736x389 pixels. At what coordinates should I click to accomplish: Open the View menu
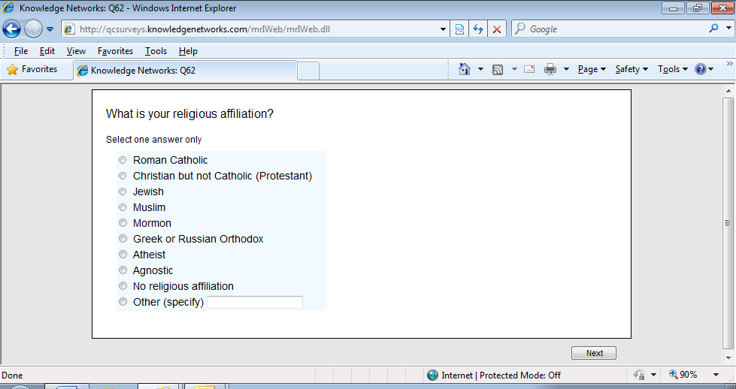pos(76,50)
